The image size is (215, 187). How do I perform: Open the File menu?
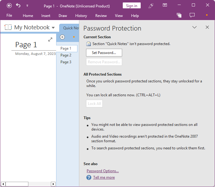(9, 15)
